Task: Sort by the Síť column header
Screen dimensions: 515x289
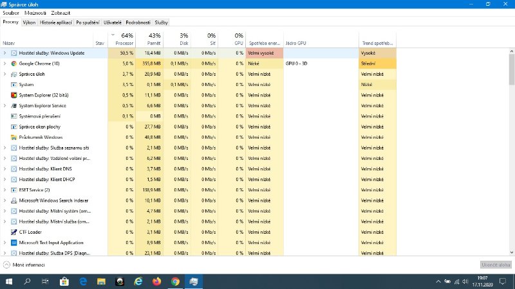Action: coord(204,39)
